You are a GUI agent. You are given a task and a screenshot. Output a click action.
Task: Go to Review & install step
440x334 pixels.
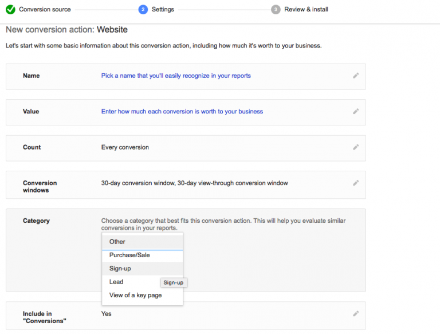[x=306, y=9]
